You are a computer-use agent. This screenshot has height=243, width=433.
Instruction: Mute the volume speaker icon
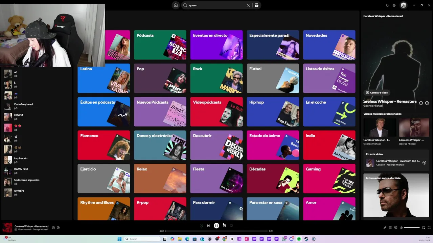coord(401,228)
